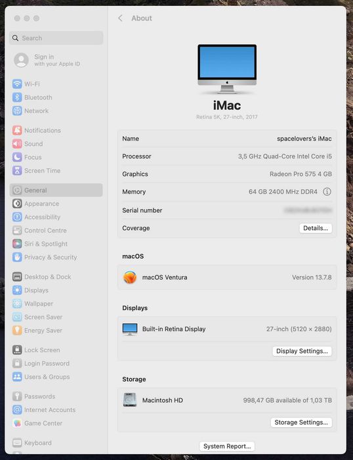Click the About page title

[x=142, y=18]
